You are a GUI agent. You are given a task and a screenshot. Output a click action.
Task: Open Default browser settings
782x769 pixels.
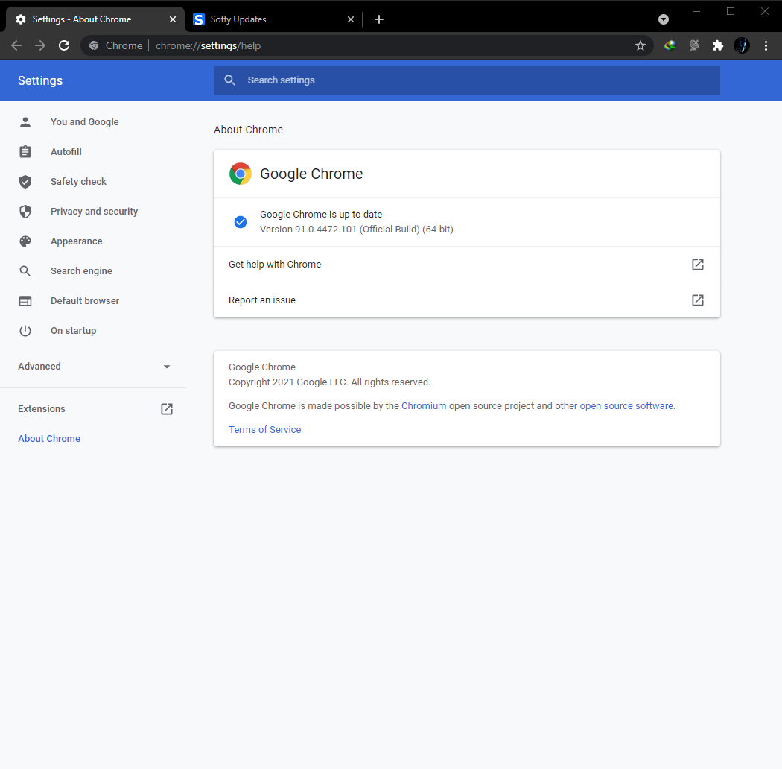(85, 301)
